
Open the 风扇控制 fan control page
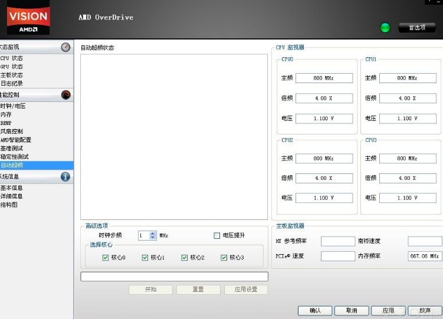pos(12,131)
